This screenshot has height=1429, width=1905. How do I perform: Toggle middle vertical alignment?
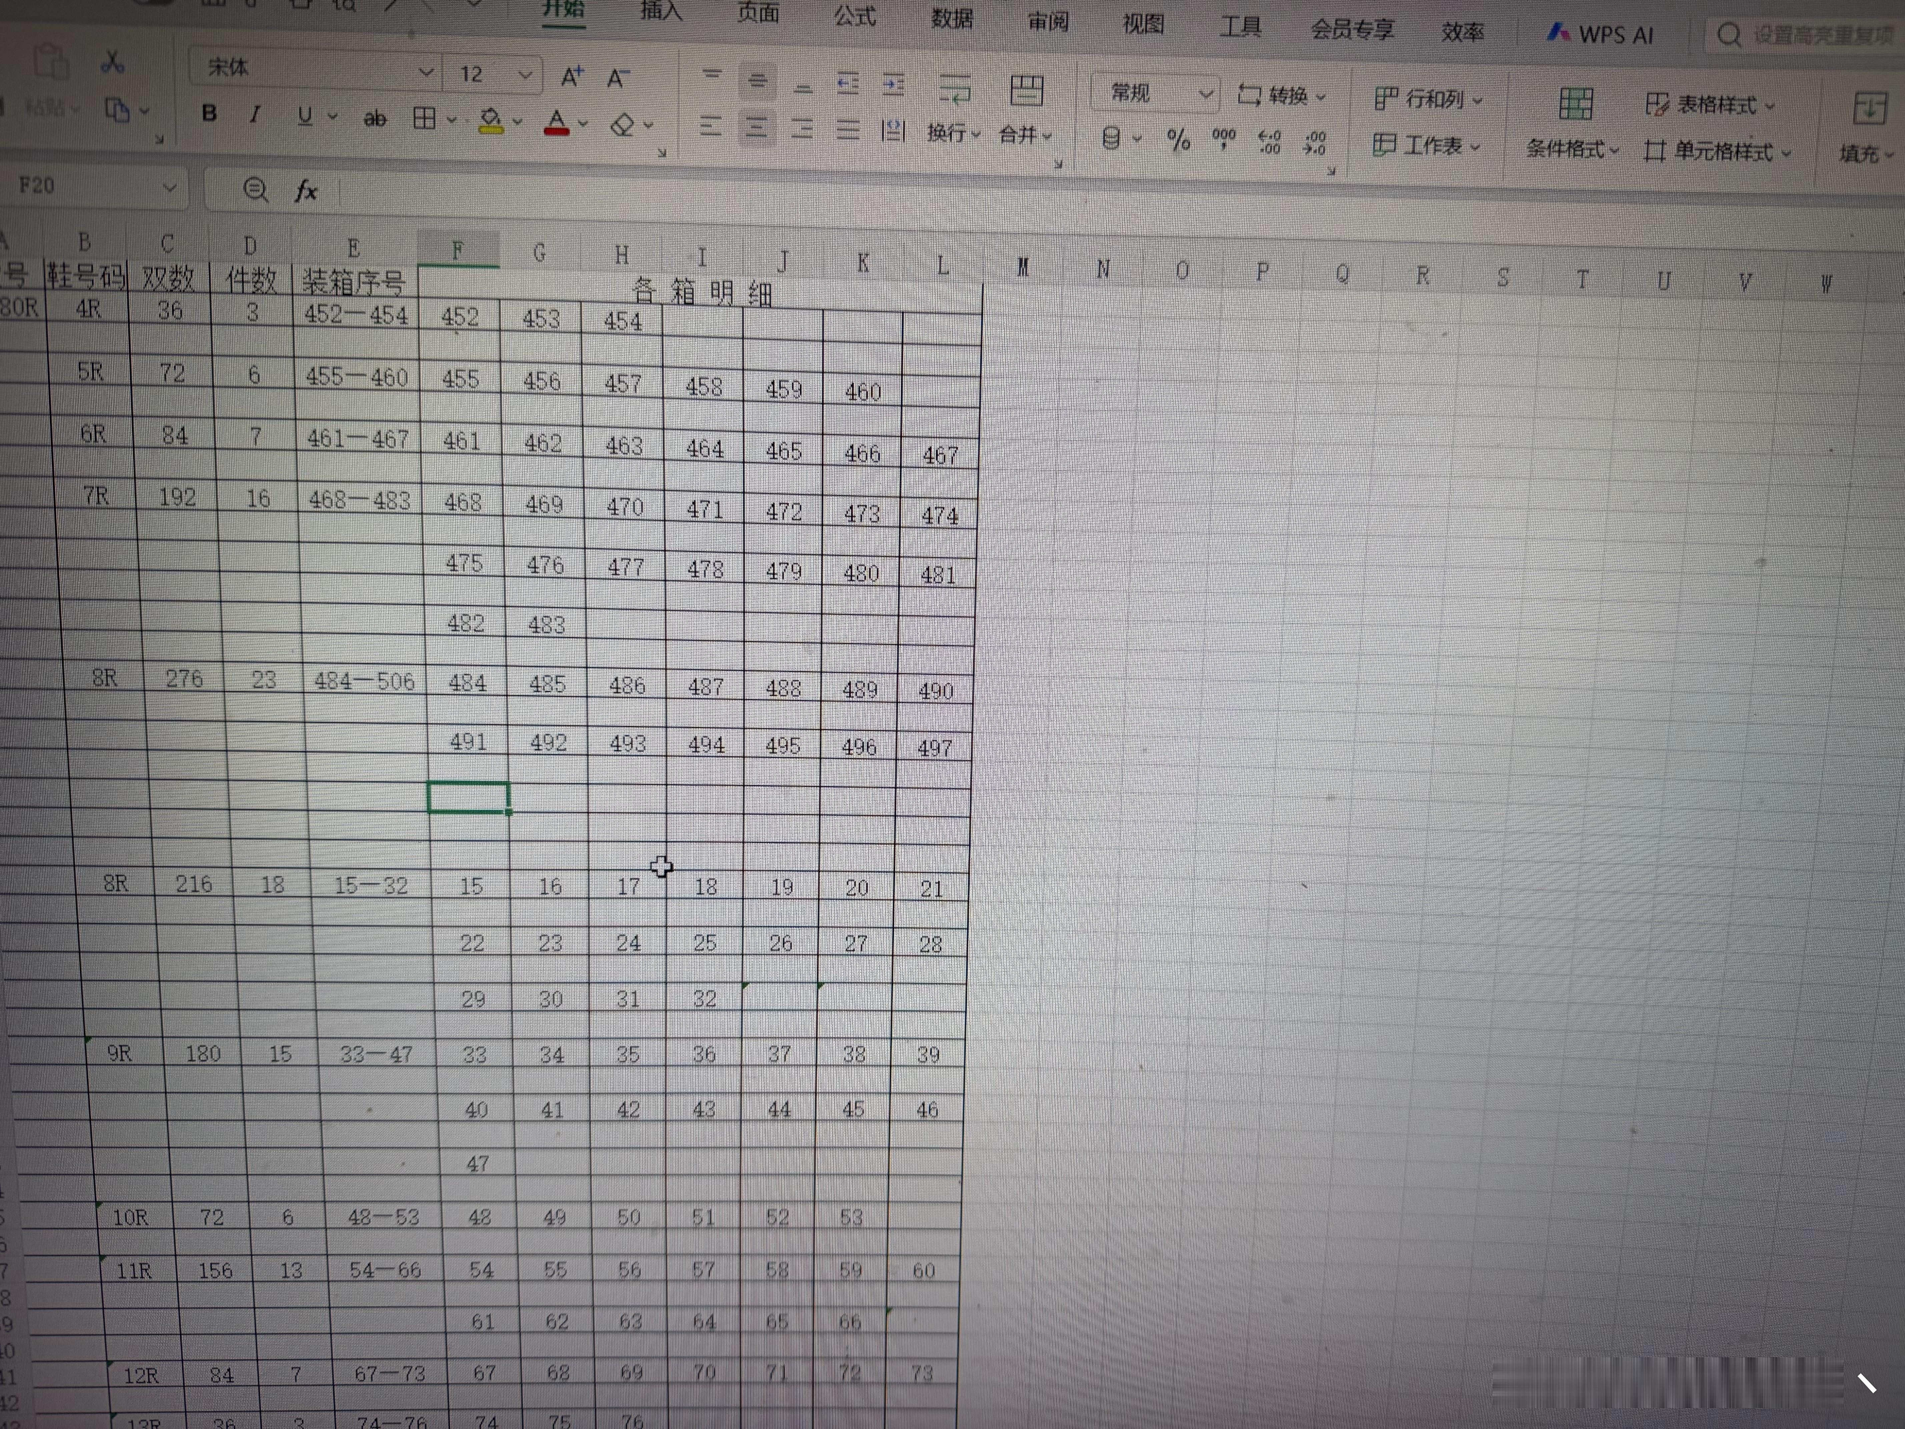(757, 80)
